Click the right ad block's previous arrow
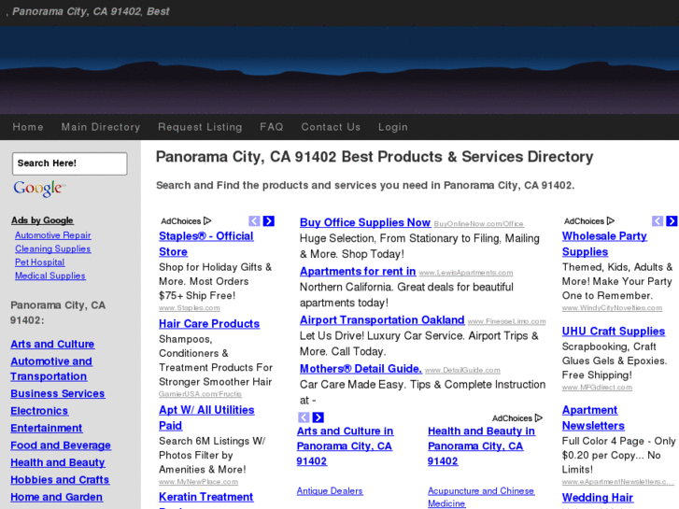The width and height of the screenshot is (679, 509). tap(658, 221)
